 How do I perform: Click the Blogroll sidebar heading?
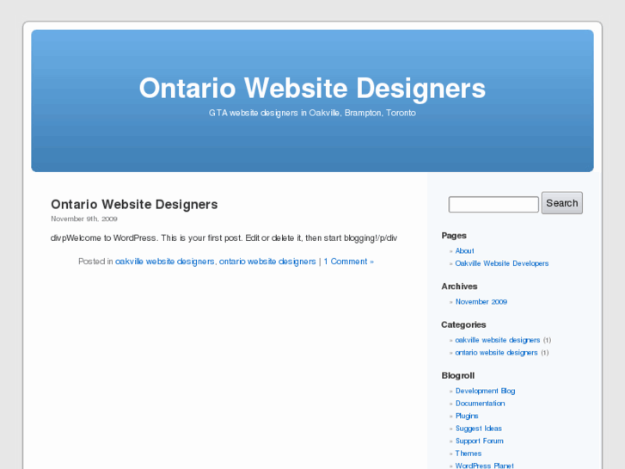(x=457, y=375)
